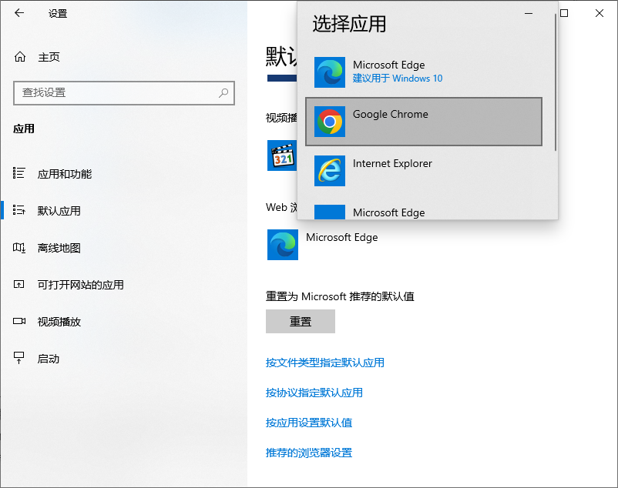Open 离线地图 settings page

point(59,248)
